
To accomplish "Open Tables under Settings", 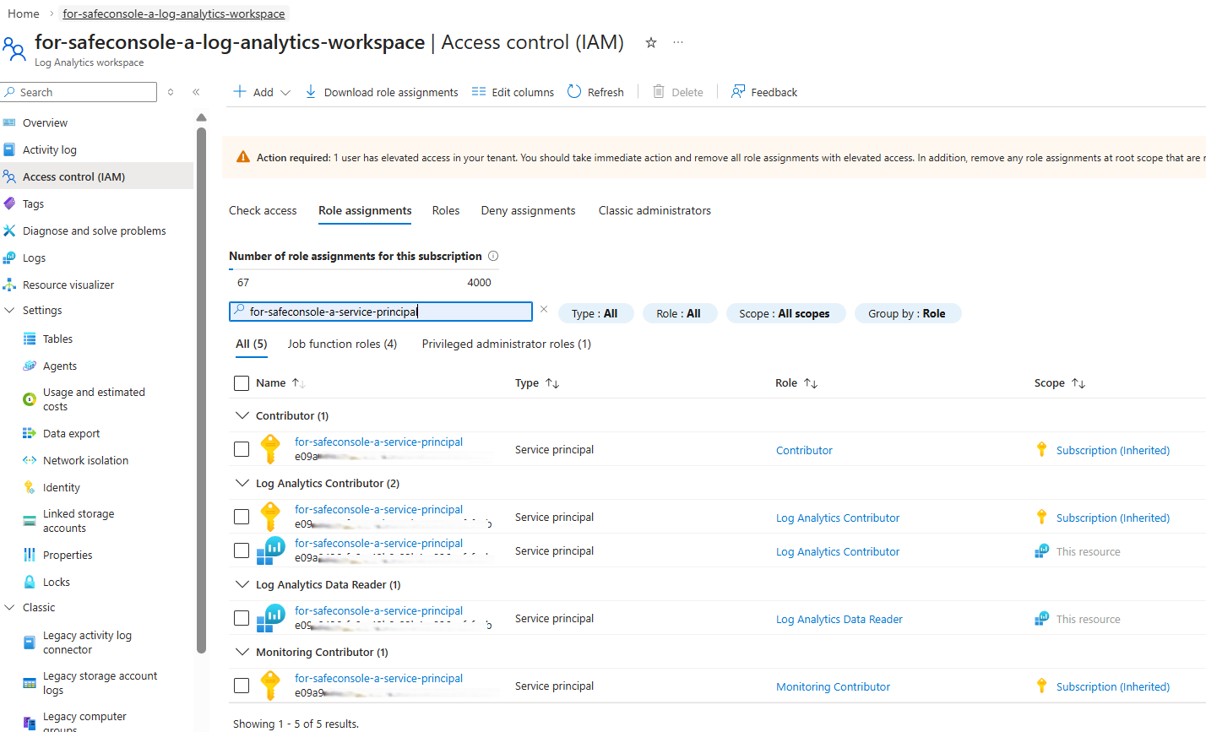I will pos(57,339).
